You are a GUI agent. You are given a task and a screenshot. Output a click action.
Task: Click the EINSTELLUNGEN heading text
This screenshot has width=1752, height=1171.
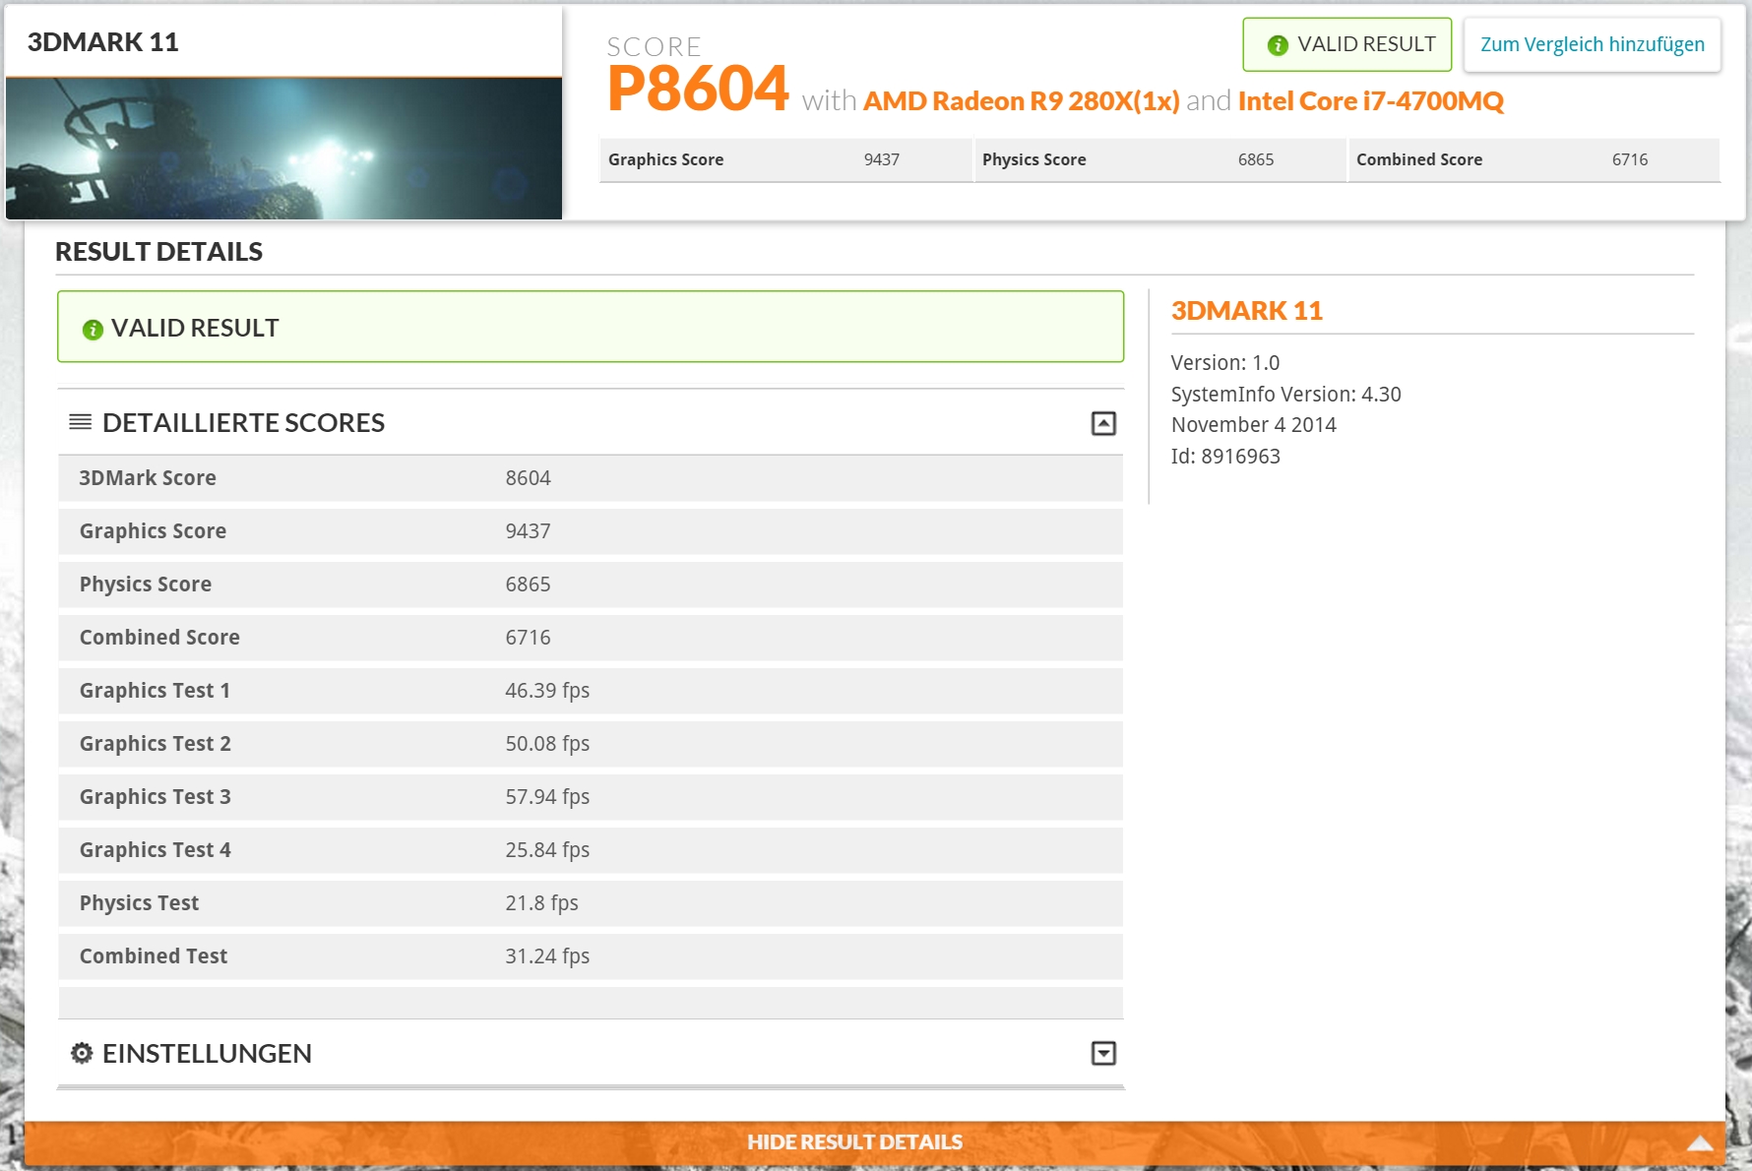pyautogui.click(x=207, y=1053)
